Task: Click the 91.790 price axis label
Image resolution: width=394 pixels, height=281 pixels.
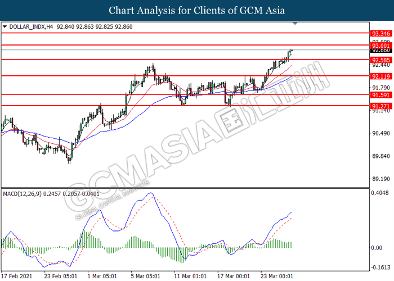Action: click(380, 88)
